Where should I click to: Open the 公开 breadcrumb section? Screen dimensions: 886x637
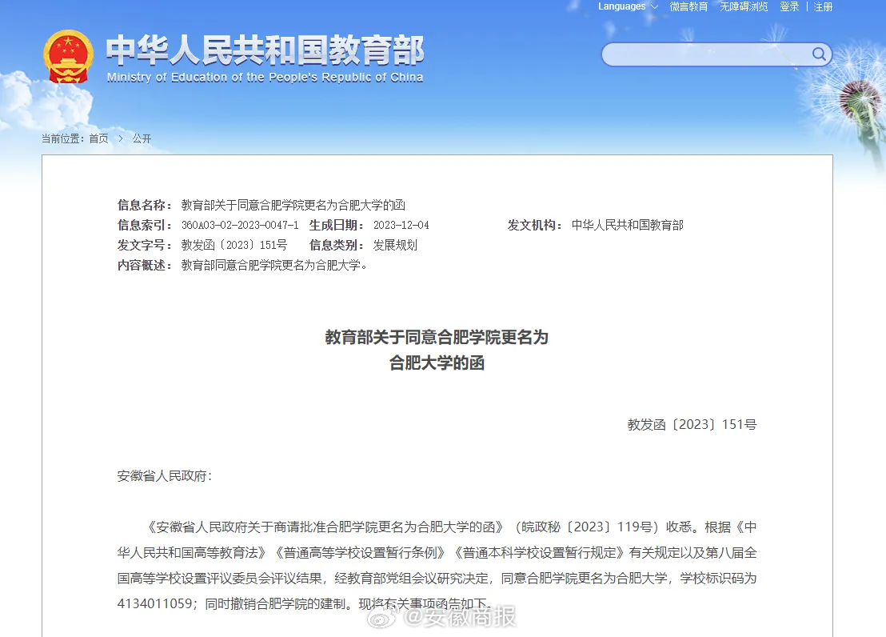142,138
